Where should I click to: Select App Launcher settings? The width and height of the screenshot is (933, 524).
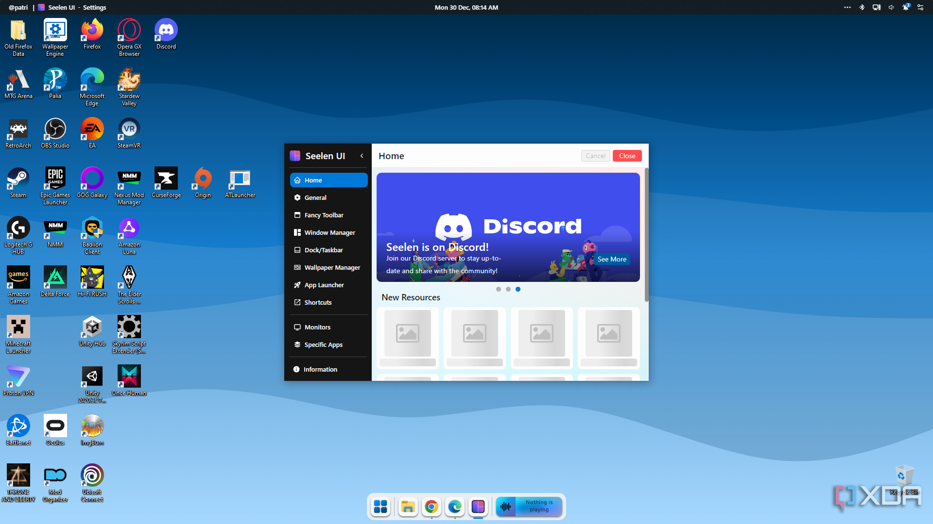(x=324, y=285)
